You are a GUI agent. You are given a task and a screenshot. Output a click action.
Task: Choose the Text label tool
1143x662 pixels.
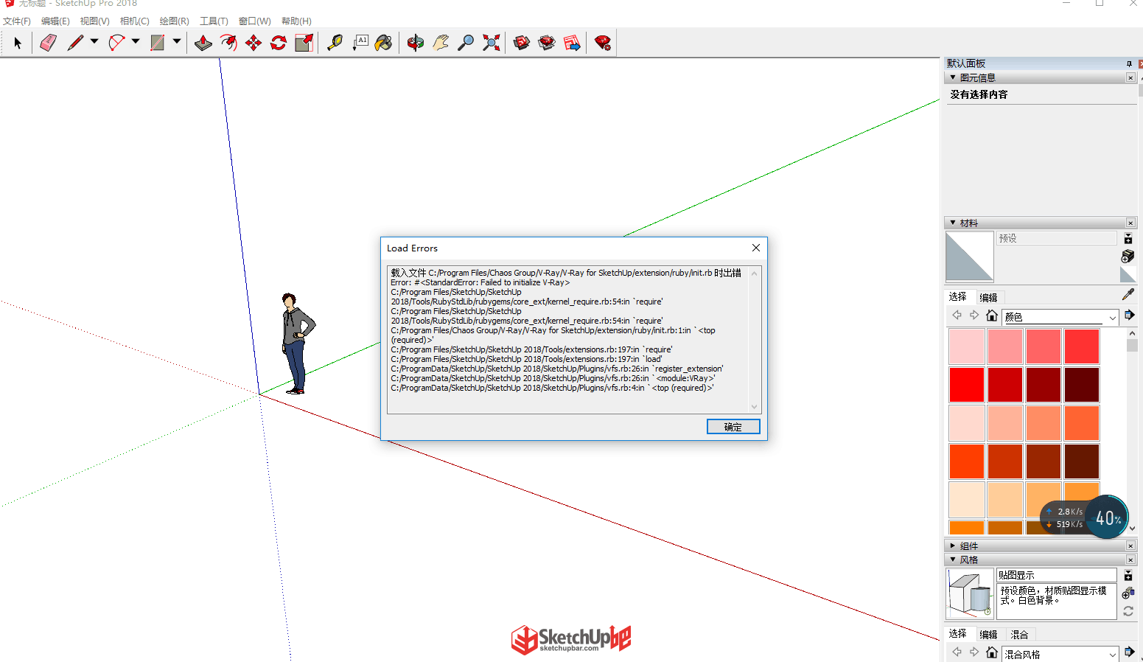click(360, 43)
